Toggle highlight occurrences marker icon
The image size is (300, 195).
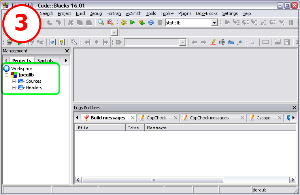213,42
